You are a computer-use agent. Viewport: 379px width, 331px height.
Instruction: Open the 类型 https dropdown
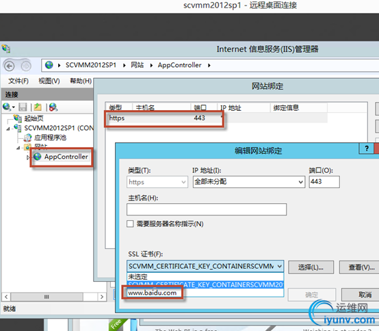(x=157, y=182)
